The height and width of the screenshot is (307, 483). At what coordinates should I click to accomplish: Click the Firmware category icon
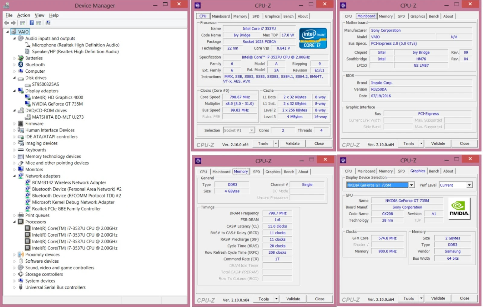[21, 124]
